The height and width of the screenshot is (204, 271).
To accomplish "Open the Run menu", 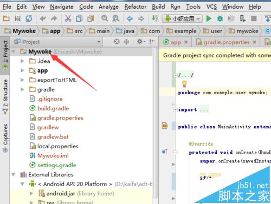I will (x=175, y=6).
